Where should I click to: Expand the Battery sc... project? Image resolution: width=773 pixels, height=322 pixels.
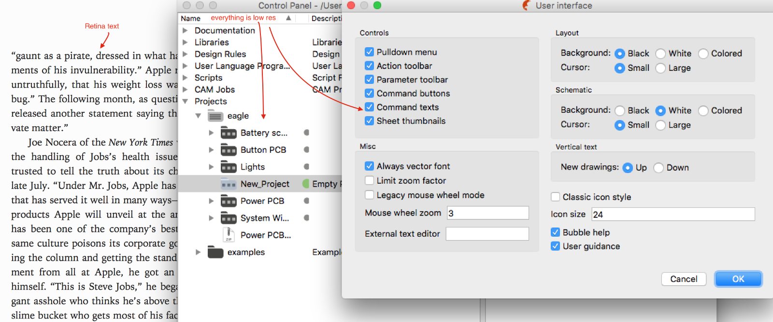pos(211,133)
